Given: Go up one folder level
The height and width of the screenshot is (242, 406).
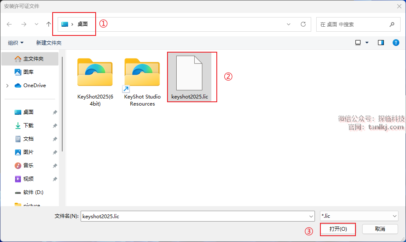Looking at the screenshot, I should [x=48, y=24].
